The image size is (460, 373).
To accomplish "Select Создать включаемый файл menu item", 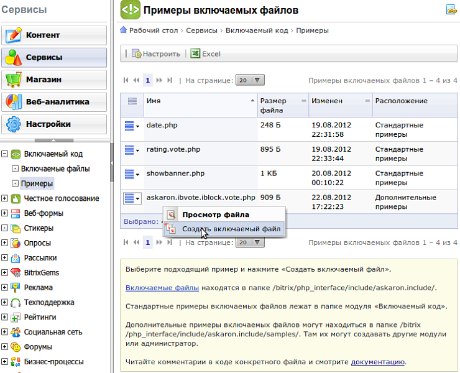I will coord(231,229).
